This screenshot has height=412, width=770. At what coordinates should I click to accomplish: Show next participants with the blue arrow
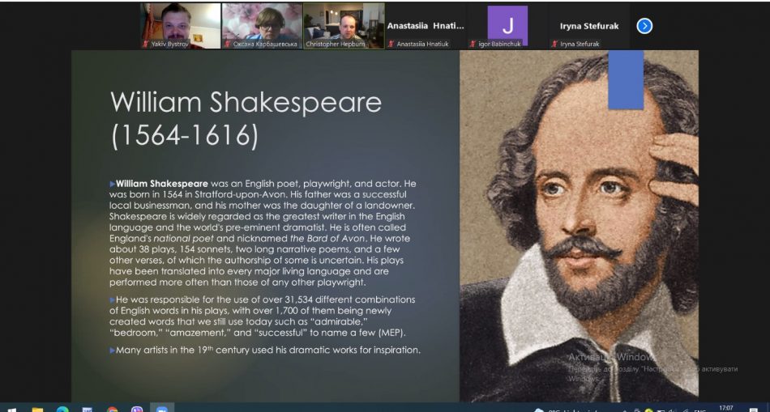coord(644,26)
